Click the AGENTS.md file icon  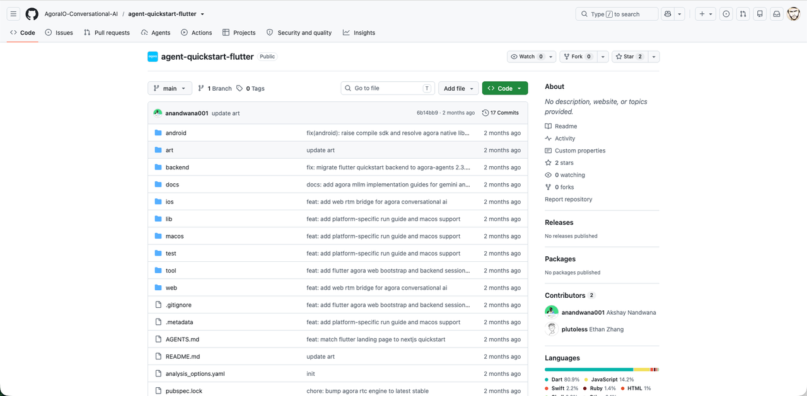158,339
